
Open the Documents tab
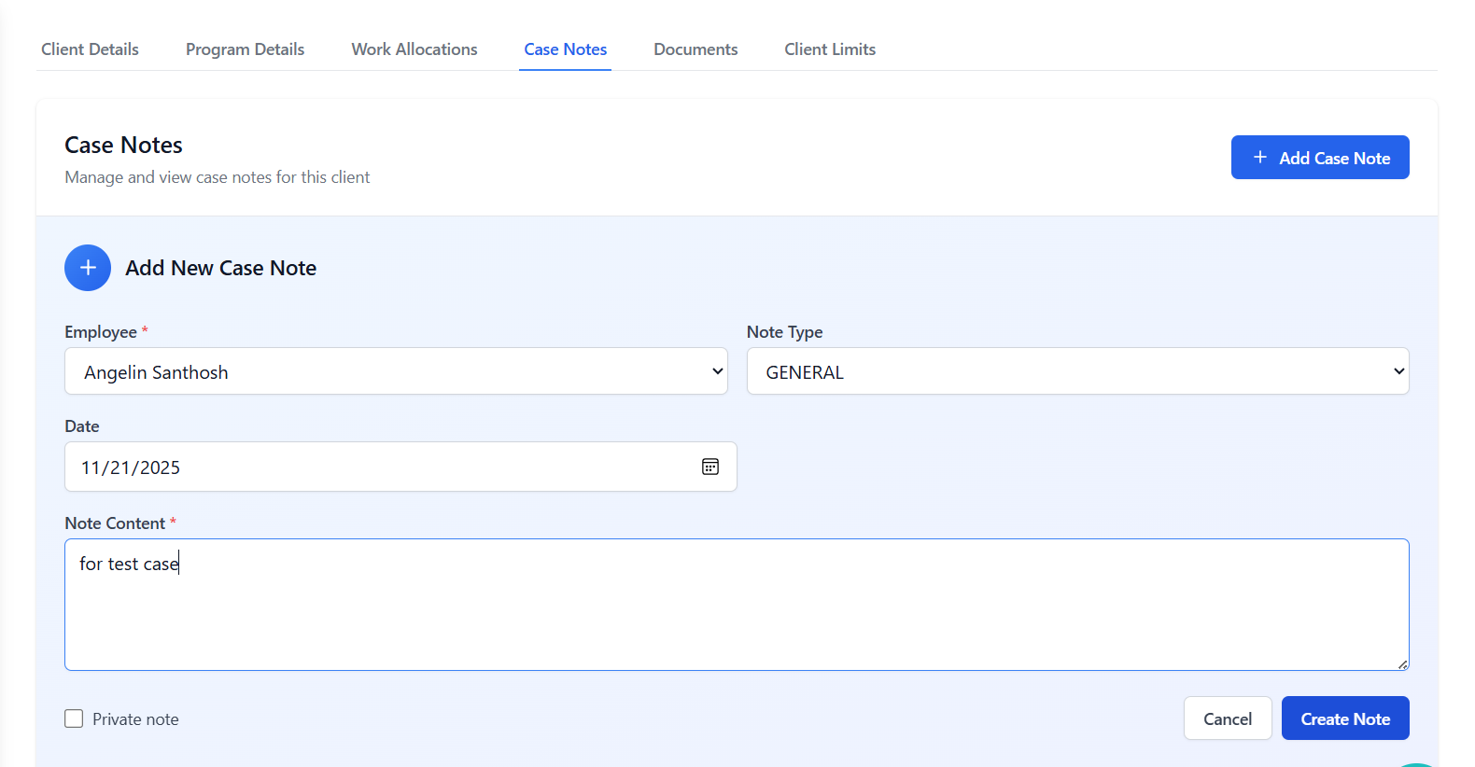click(695, 49)
